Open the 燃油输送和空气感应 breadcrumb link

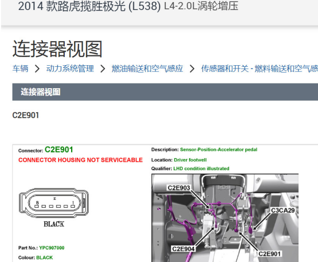[x=147, y=68]
